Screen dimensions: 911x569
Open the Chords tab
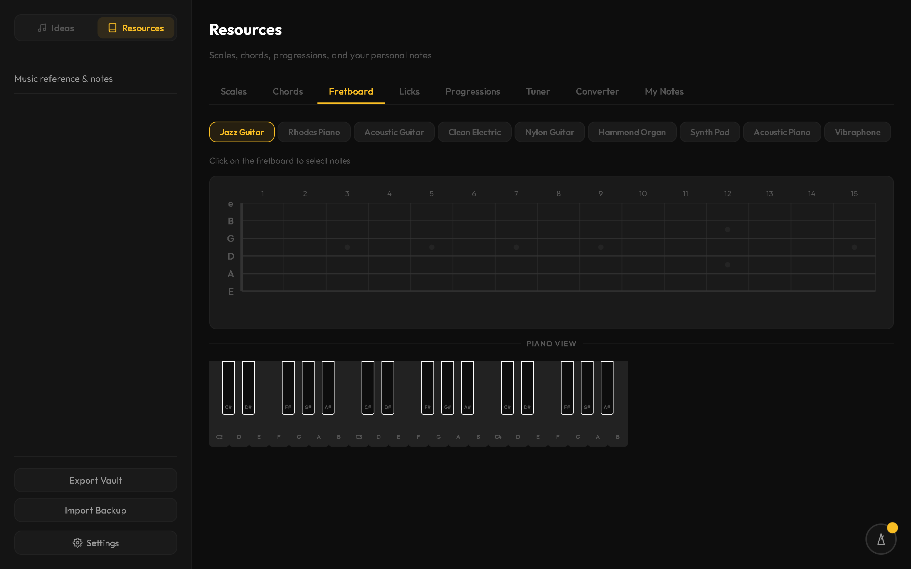click(x=288, y=91)
